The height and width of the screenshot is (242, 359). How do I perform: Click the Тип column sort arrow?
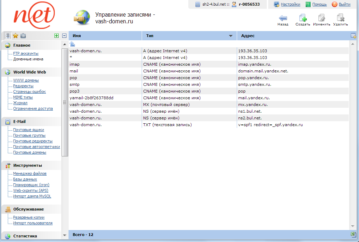coord(231,36)
